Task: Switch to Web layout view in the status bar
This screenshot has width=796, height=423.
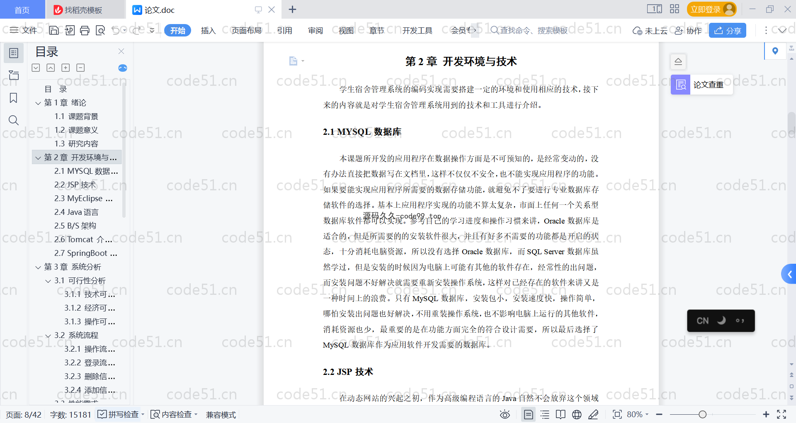Action: (x=577, y=414)
